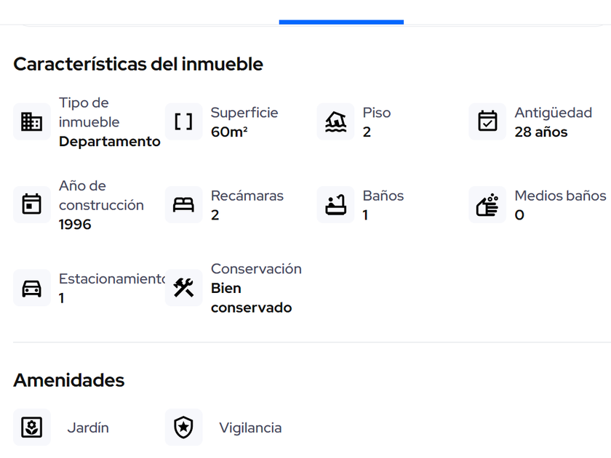Click the Conservación tools icon
Viewport: 611px width, 458px height.
tap(184, 288)
